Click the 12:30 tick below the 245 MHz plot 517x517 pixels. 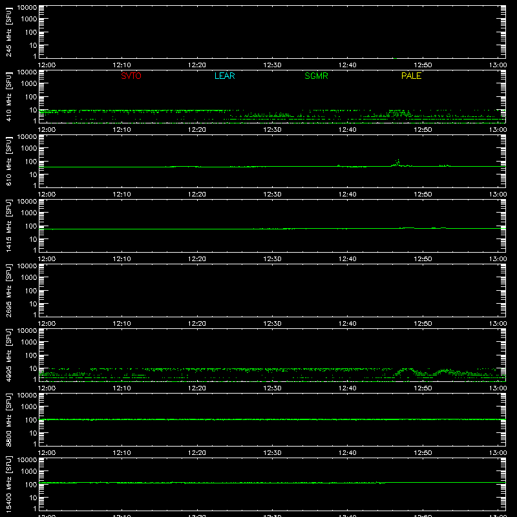pos(272,65)
